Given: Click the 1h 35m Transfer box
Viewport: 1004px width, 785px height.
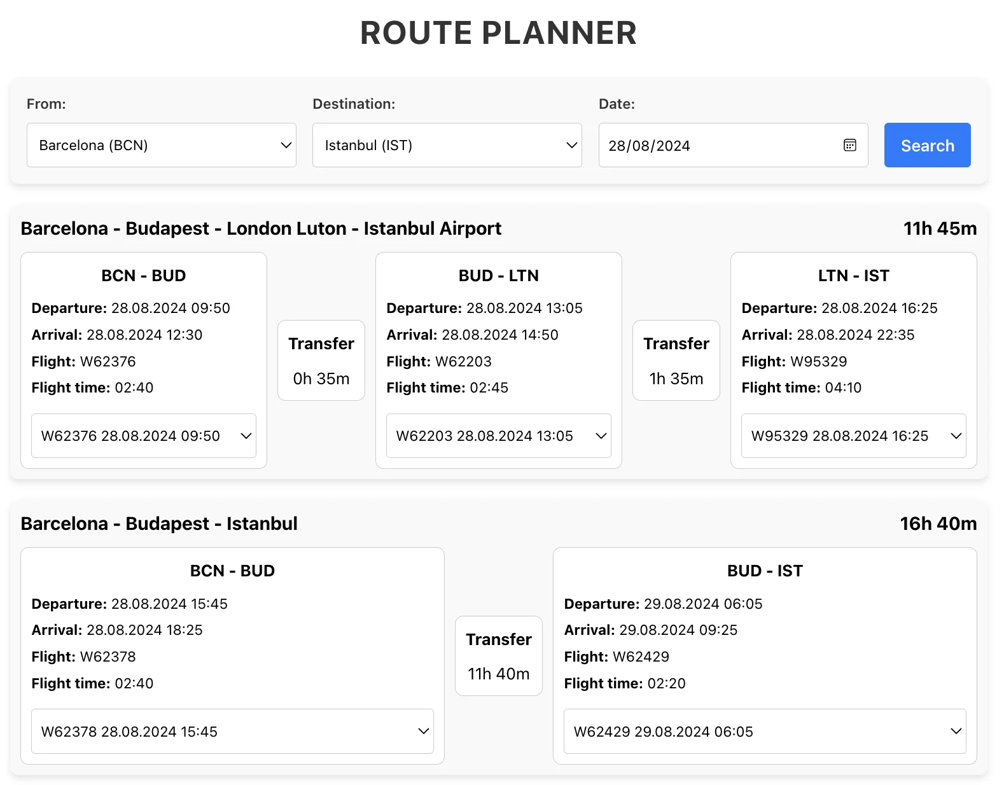Looking at the screenshot, I should coord(676,360).
